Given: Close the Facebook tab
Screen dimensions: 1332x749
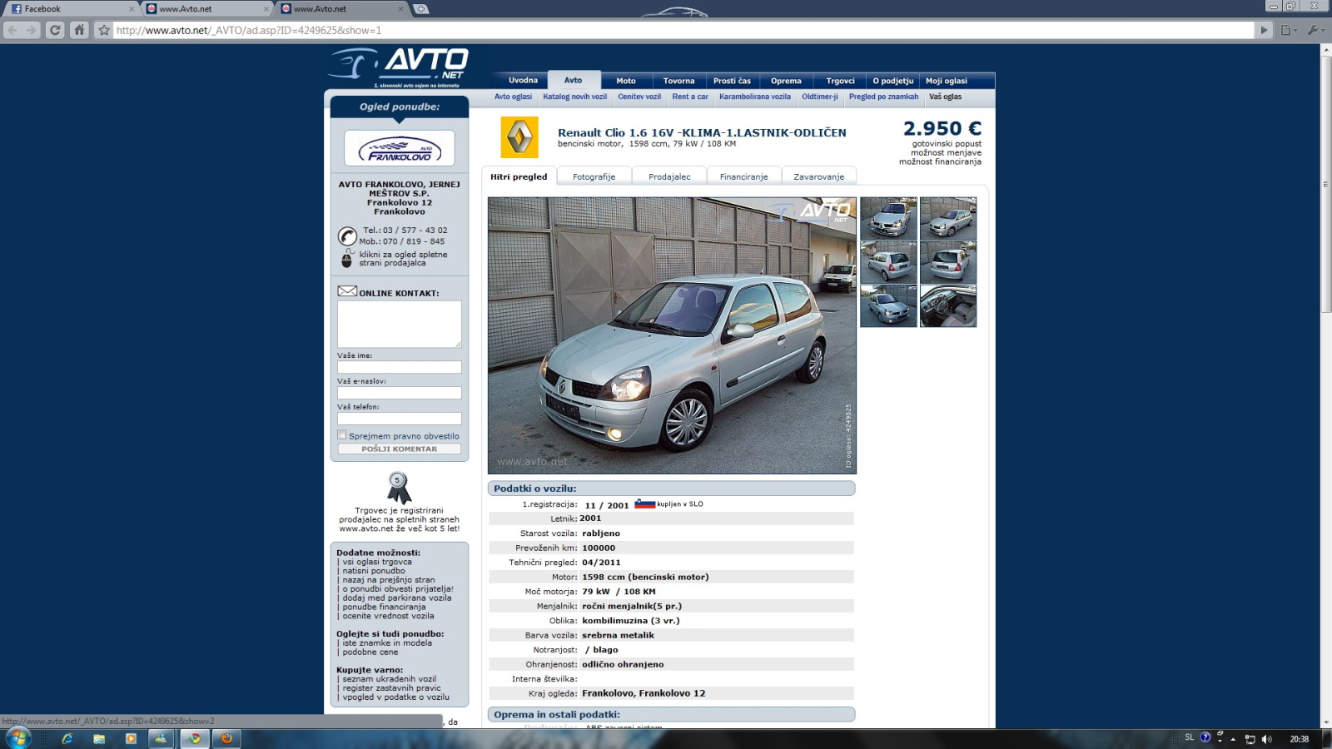Looking at the screenshot, I should pyautogui.click(x=132, y=9).
